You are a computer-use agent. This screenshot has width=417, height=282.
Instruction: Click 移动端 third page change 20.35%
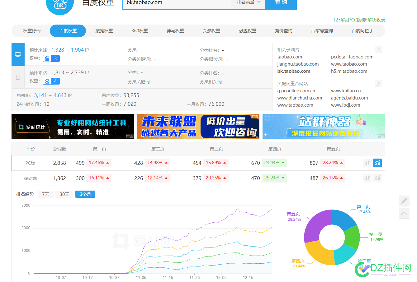pos(216,178)
